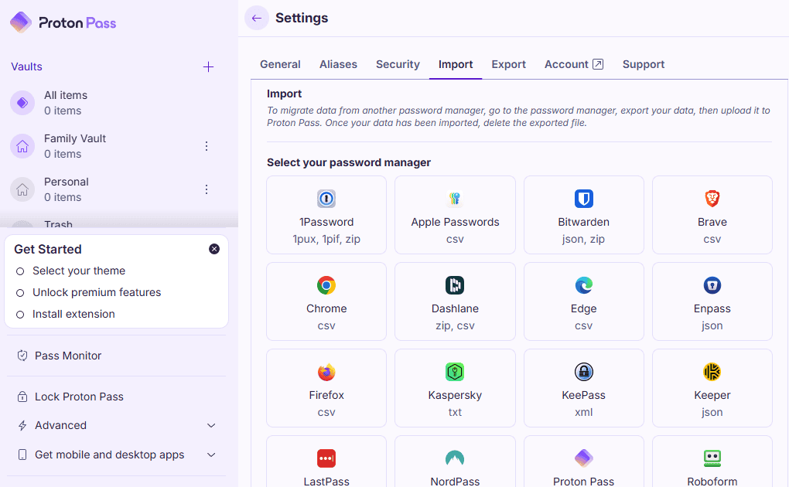
Task: Select 'Unlock premium features' step
Action: (96, 292)
